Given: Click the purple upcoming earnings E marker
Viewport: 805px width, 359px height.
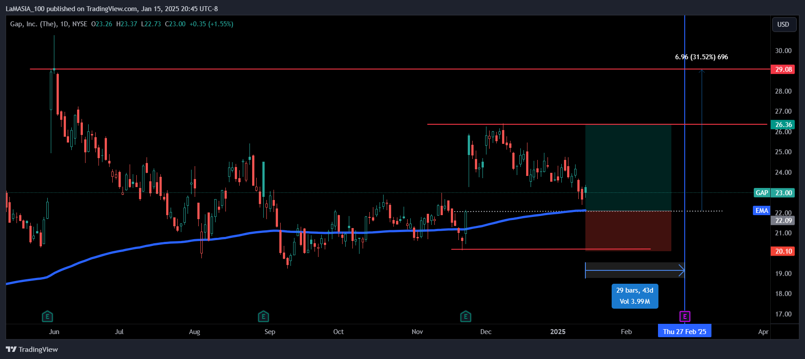Looking at the screenshot, I should [x=685, y=317].
